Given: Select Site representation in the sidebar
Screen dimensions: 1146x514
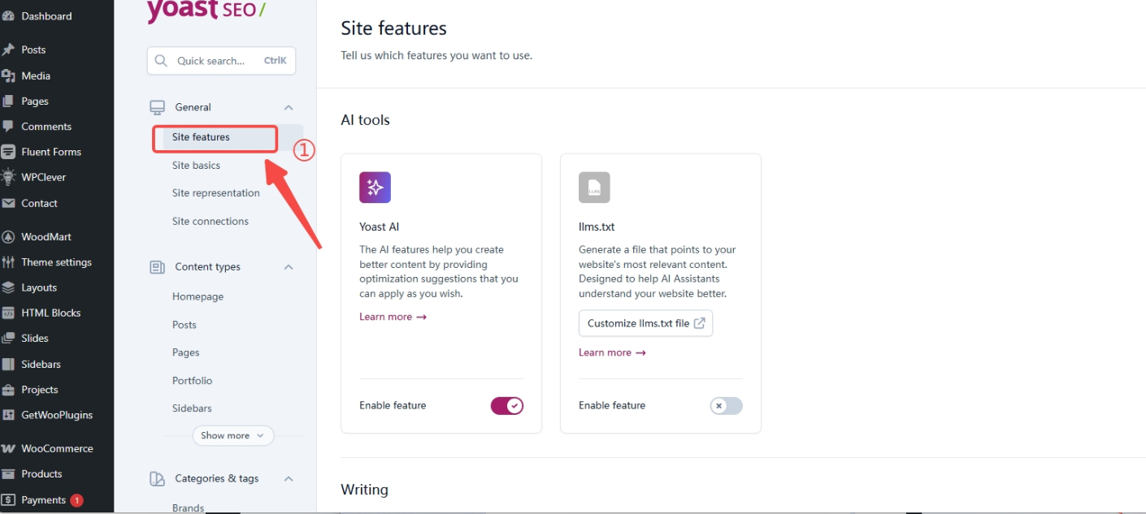Looking at the screenshot, I should pos(215,192).
